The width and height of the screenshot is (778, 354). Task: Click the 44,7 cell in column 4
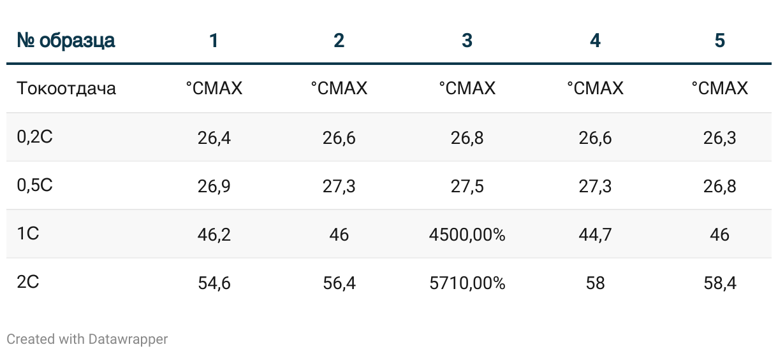pos(595,235)
